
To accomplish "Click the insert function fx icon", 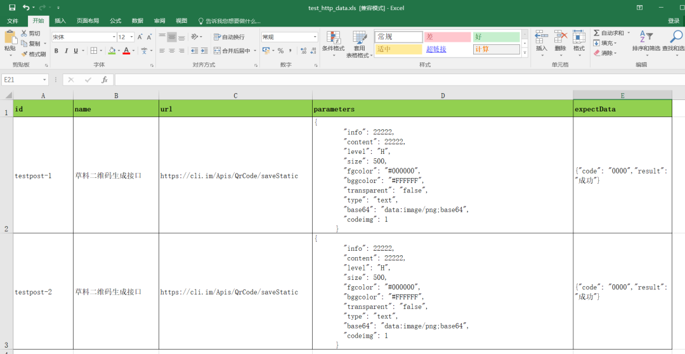I will tap(105, 80).
